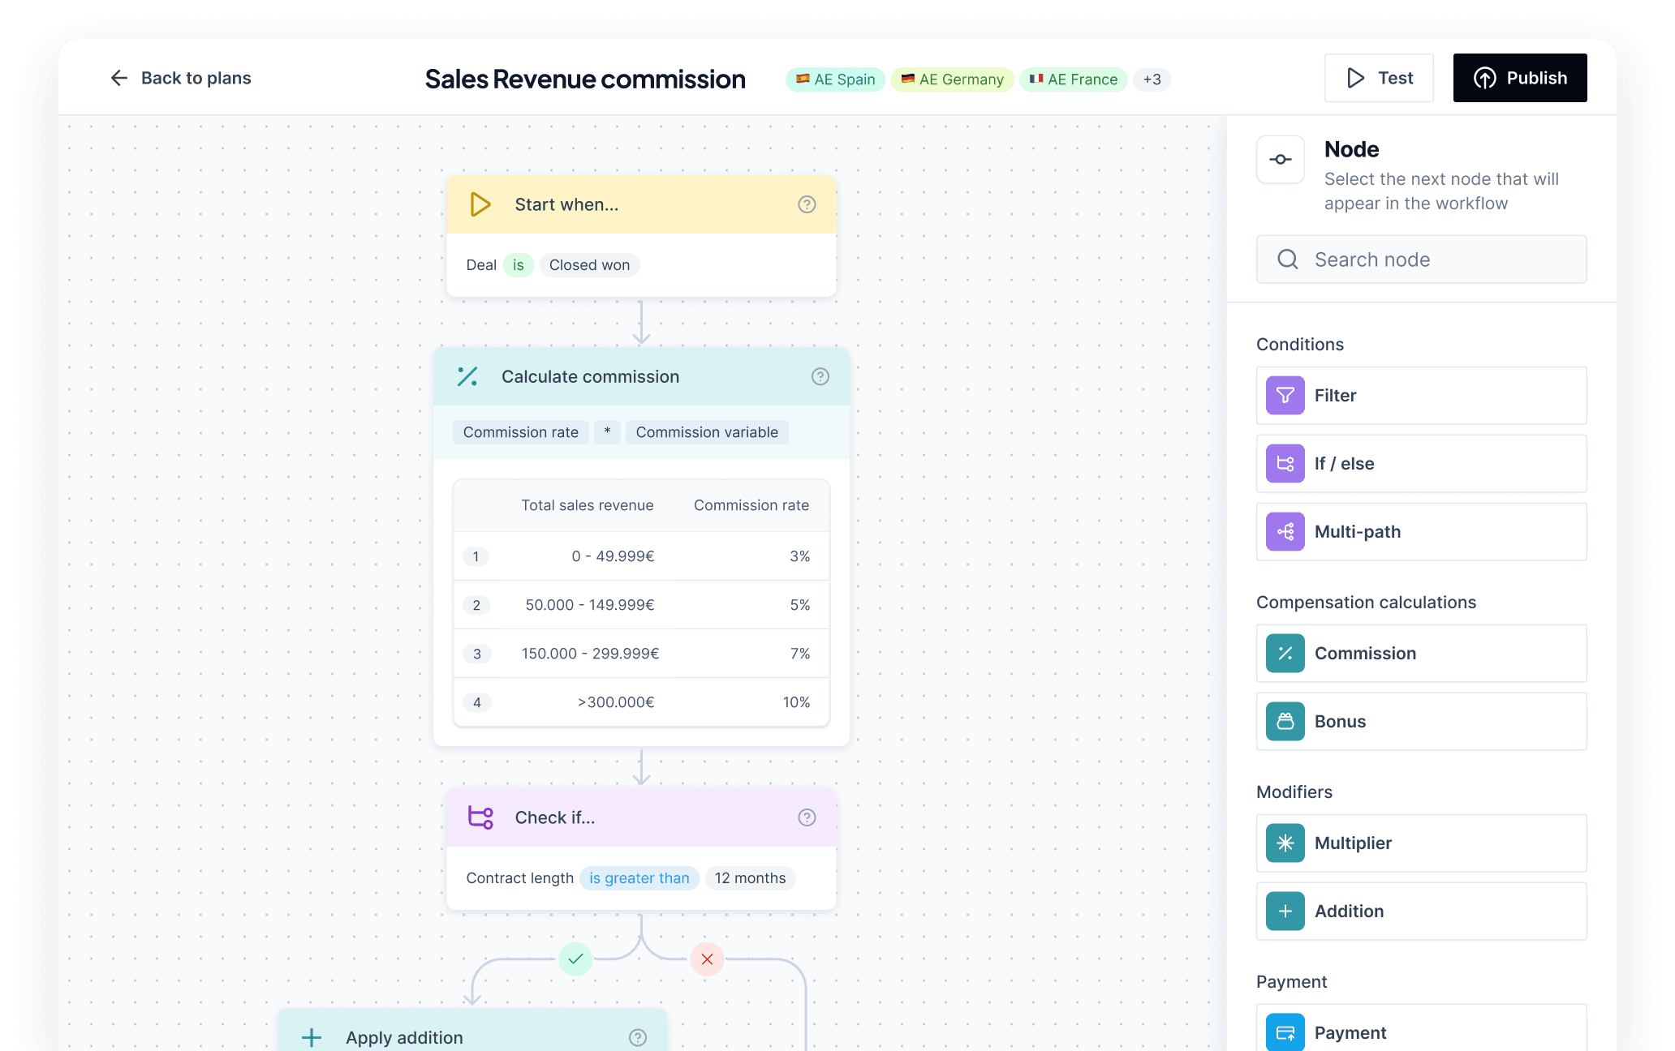Click the Test button
This screenshot has height=1051, width=1675.
(1379, 78)
